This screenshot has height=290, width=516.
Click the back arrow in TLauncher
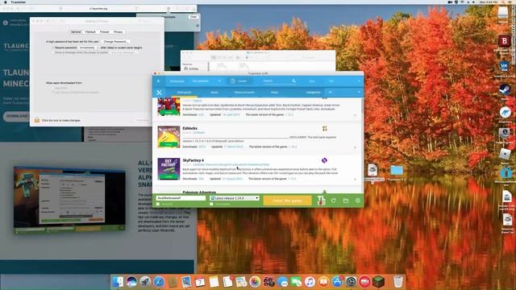(x=159, y=81)
